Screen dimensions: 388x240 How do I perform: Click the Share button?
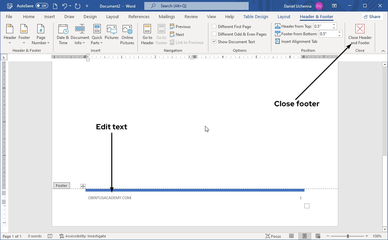tap(372, 17)
